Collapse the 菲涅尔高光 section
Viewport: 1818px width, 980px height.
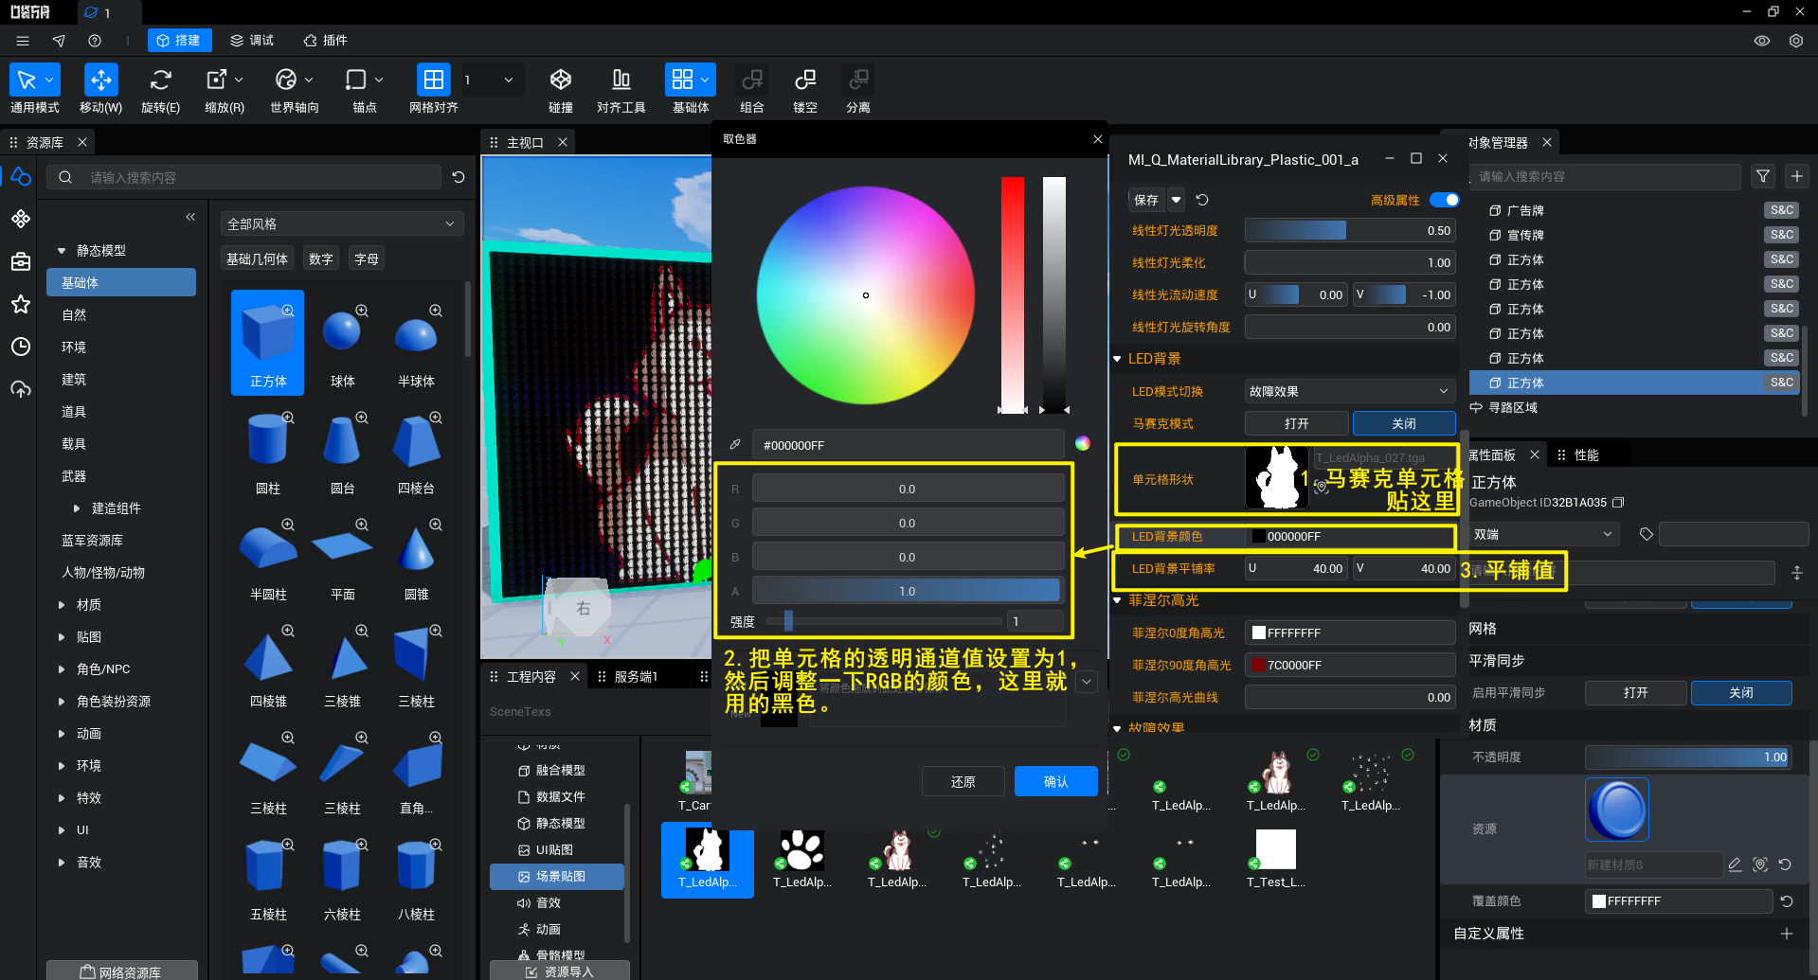tap(1118, 600)
